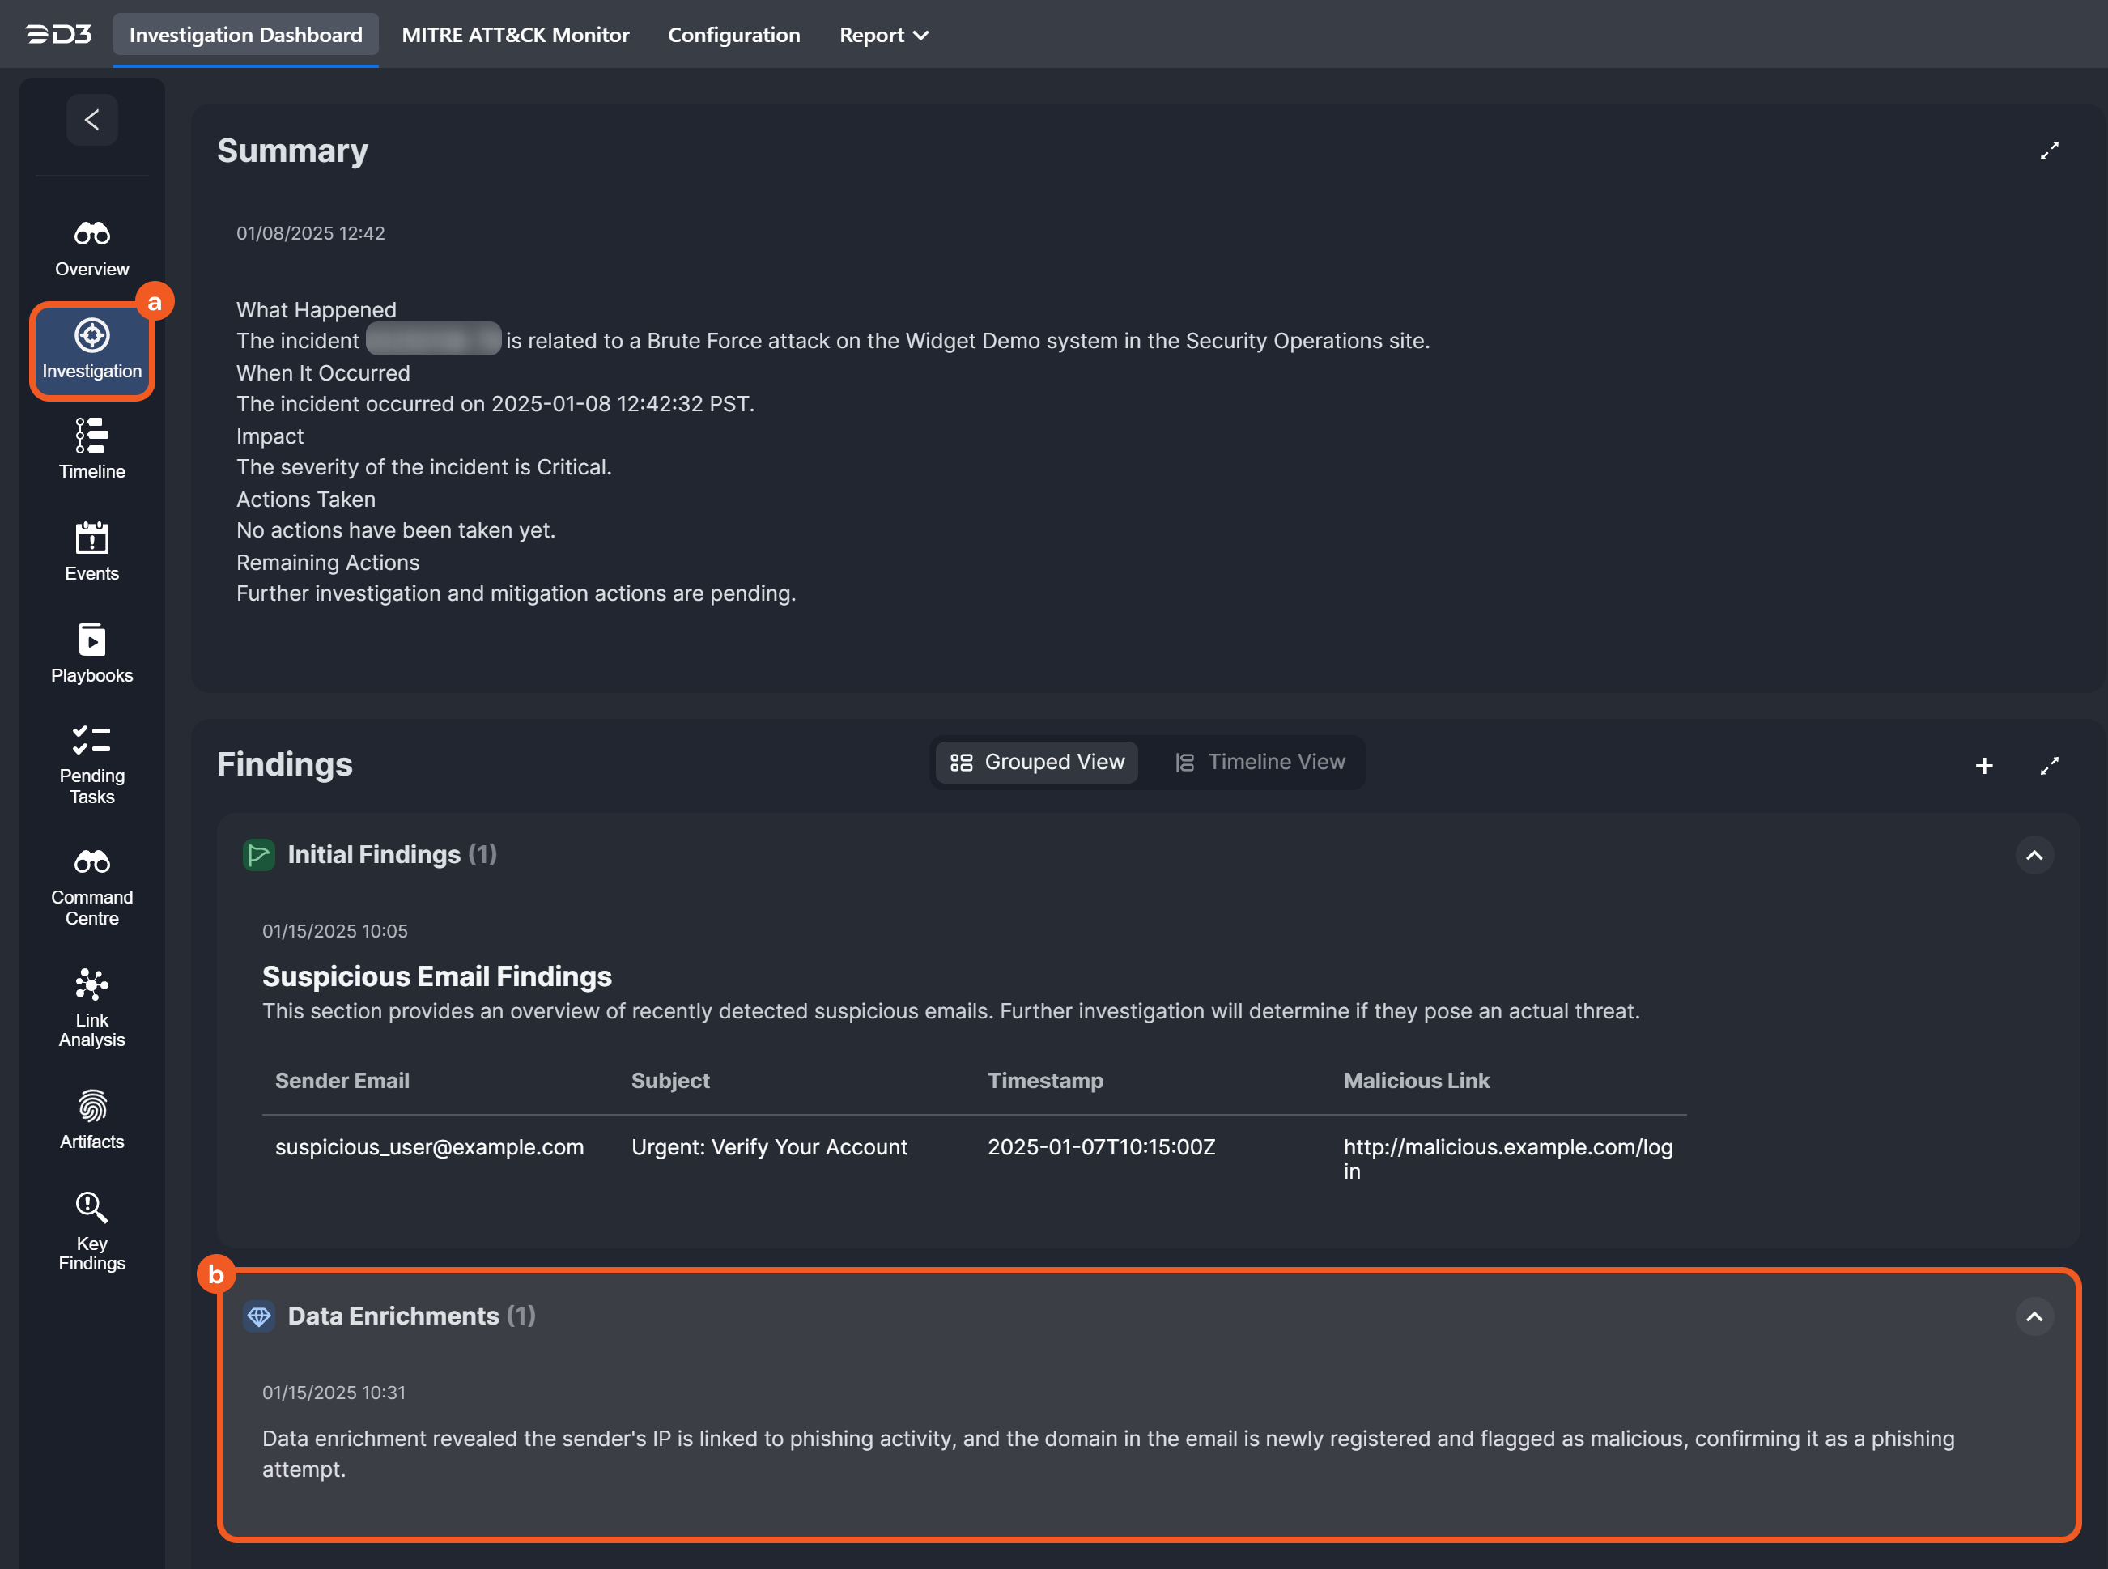The width and height of the screenshot is (2108, 1569).
Task: Open the Events calendar icon
Action: point(92,538)
